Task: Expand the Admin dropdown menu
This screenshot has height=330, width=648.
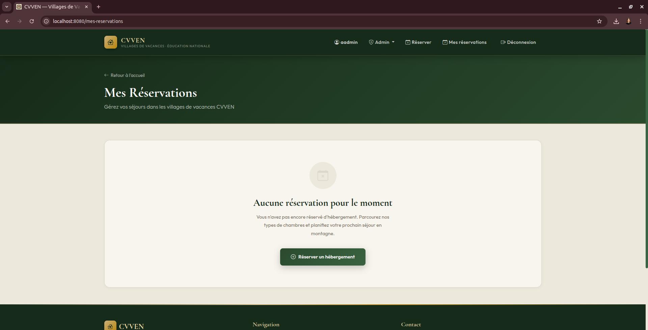Action: [x=381, y=42]
